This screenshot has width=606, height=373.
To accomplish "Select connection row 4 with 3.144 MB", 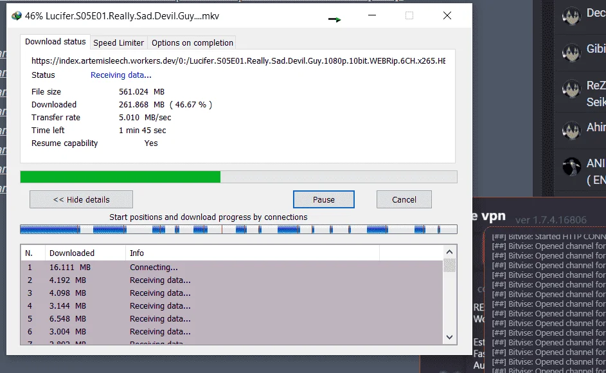I will 231,305.
